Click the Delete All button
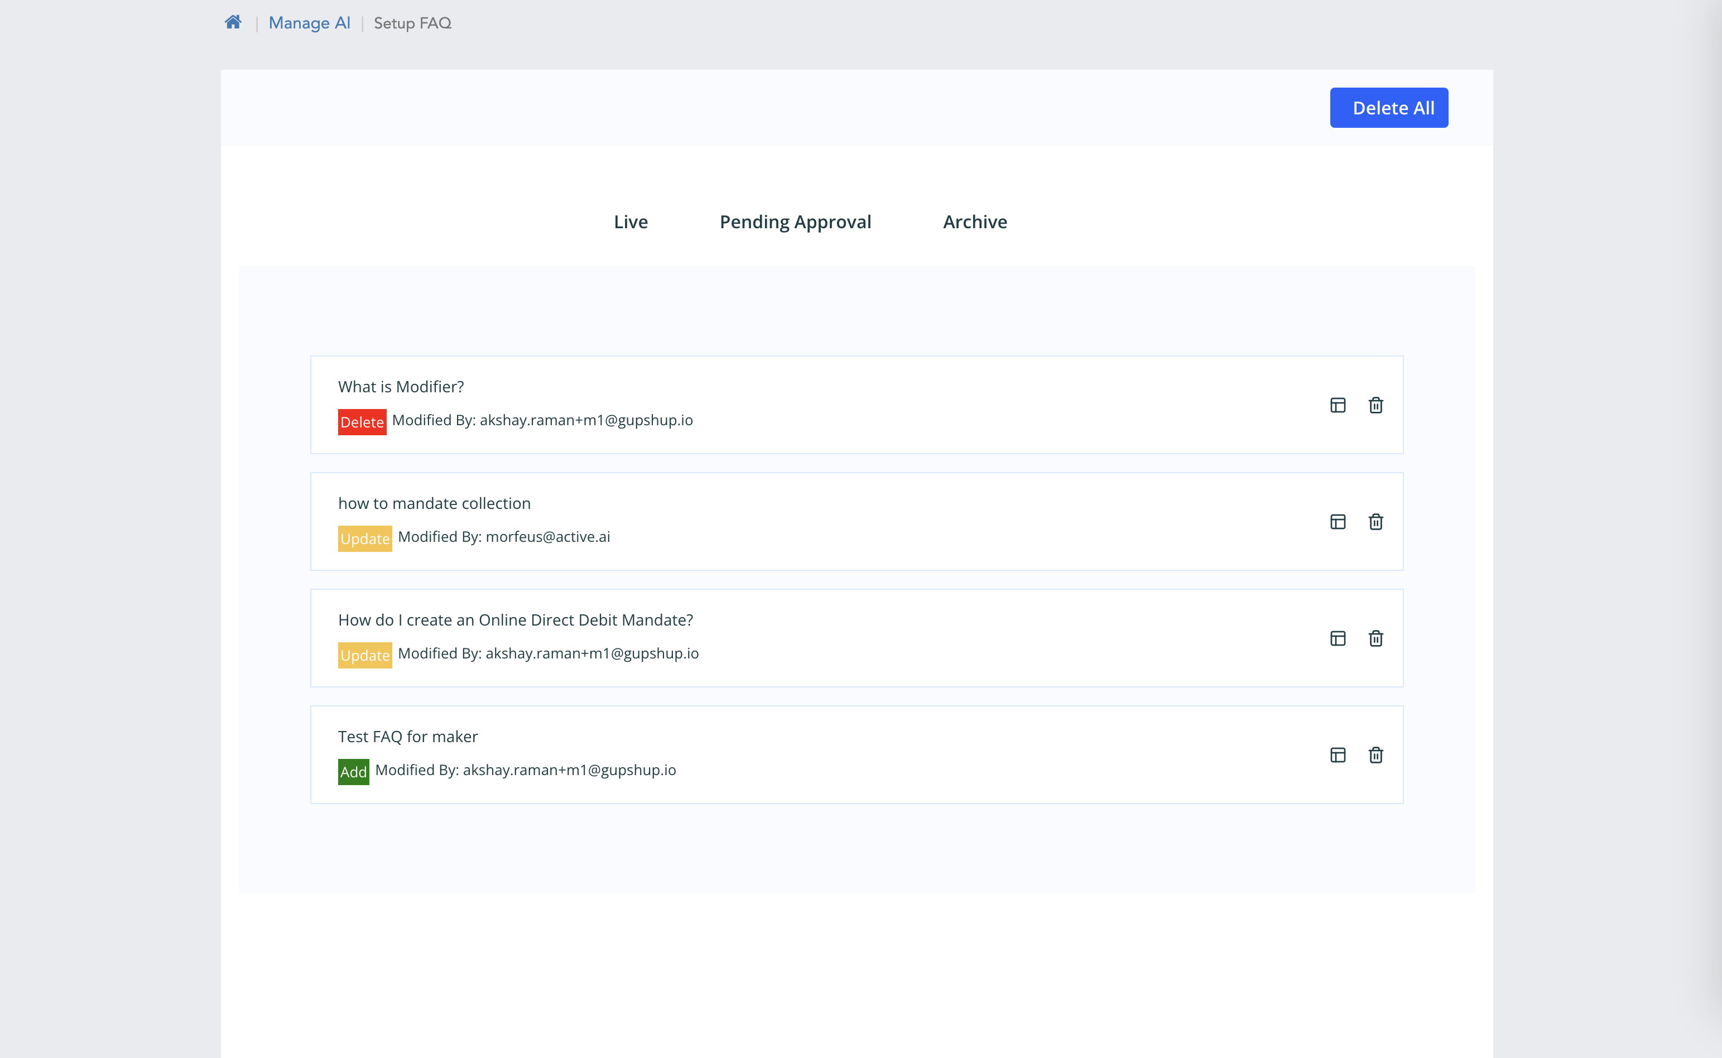The height and width of the screenshot is (1058, 1722). tap(1389, 108)
